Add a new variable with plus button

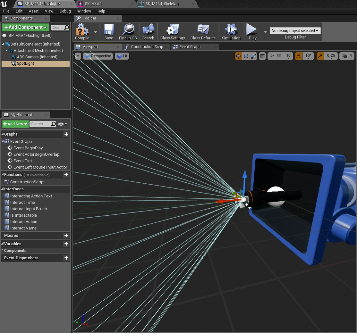click(66, 244)
